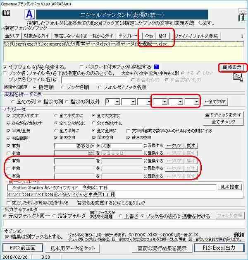Click the 大阪 replacement text field
Screen dimensions: 248x260
(x=122, y=146)
